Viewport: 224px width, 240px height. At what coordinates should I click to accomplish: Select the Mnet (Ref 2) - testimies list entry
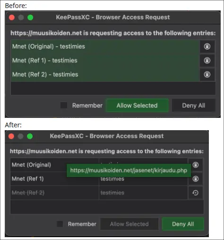pyautogui.click(x=105, y=74)
